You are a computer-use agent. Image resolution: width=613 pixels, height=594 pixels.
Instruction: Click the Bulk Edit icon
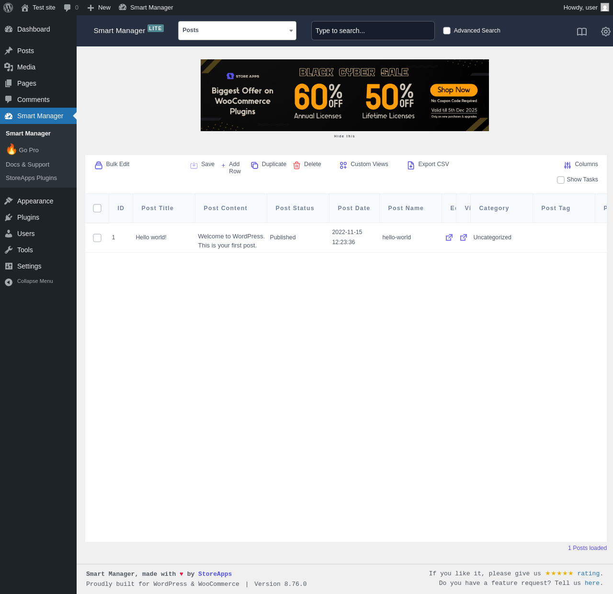pos(99,165)
